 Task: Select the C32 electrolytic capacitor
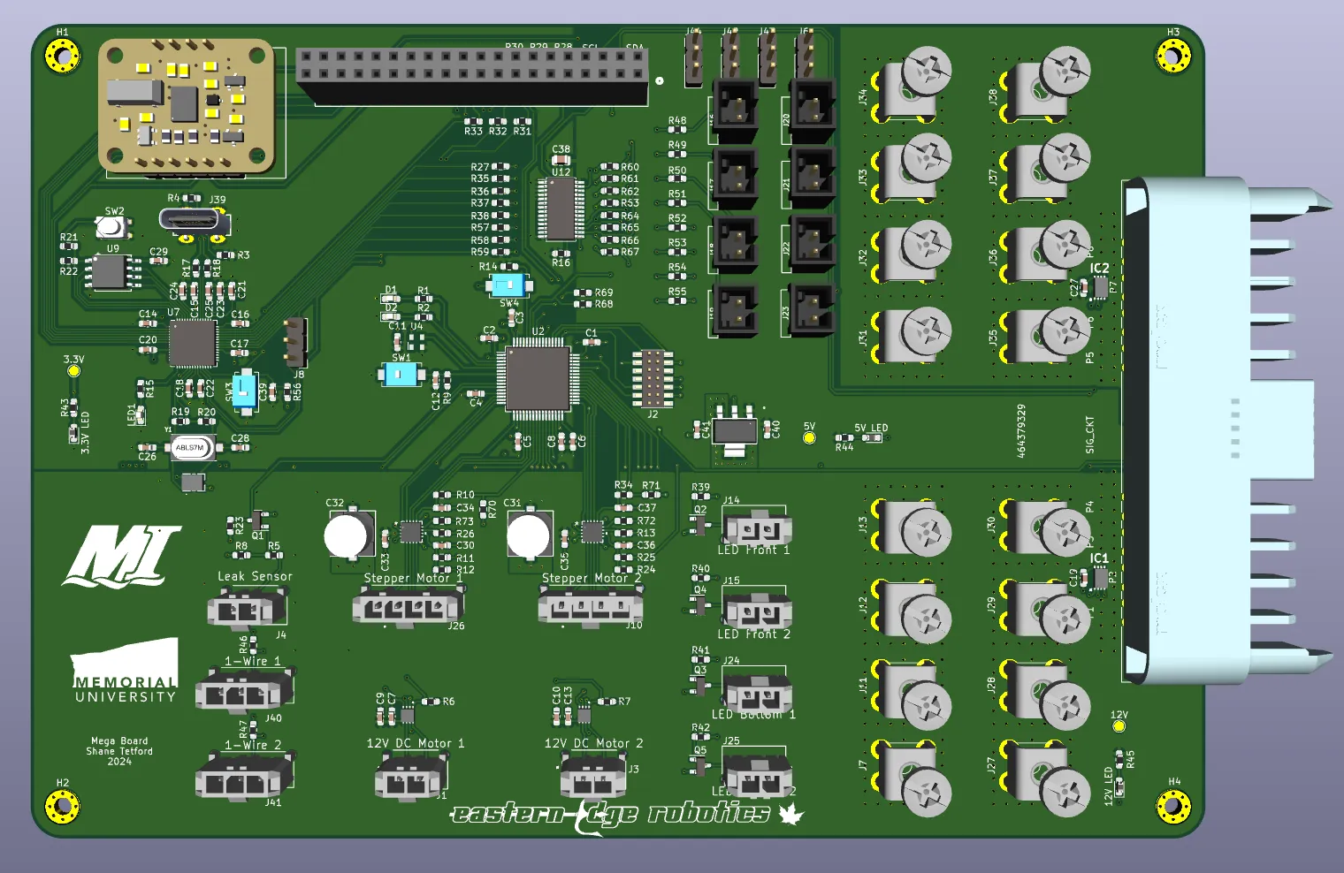pyautogui.click(x=350, y=534)
